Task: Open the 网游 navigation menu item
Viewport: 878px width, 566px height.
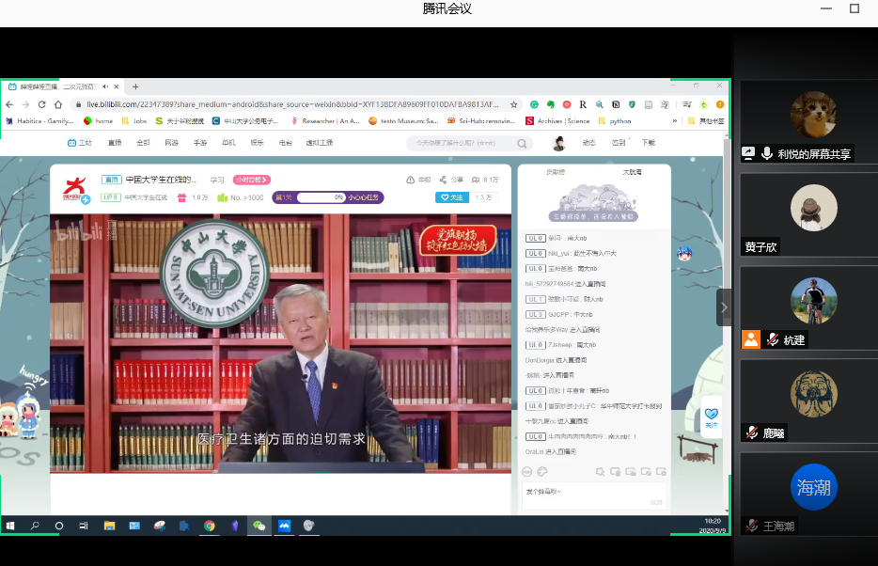Action: 171,143
